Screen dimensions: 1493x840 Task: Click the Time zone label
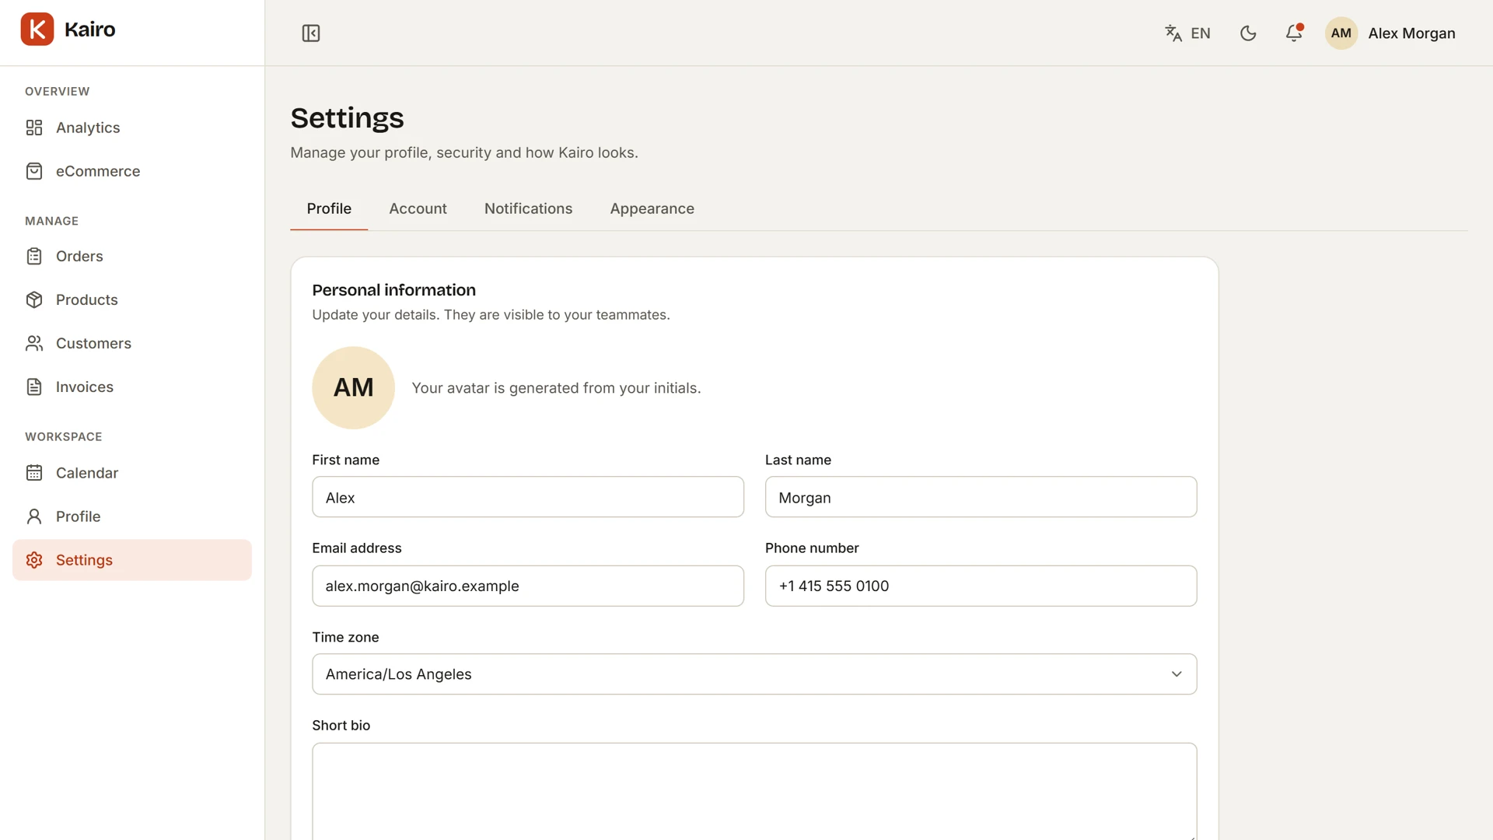coord(345,637)
